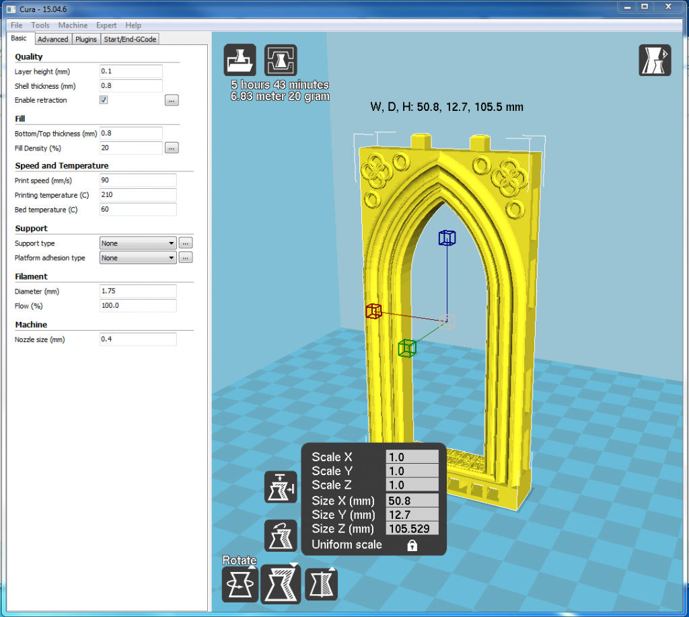The height and width of the screenshot is (617, 689).
Task: Open the File menu
Action: pyautogui.click(x=16, y=25)
